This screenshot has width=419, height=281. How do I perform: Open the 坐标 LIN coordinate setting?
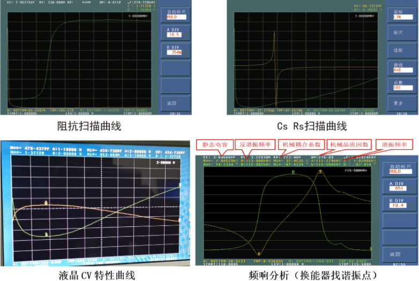[402, 15]
